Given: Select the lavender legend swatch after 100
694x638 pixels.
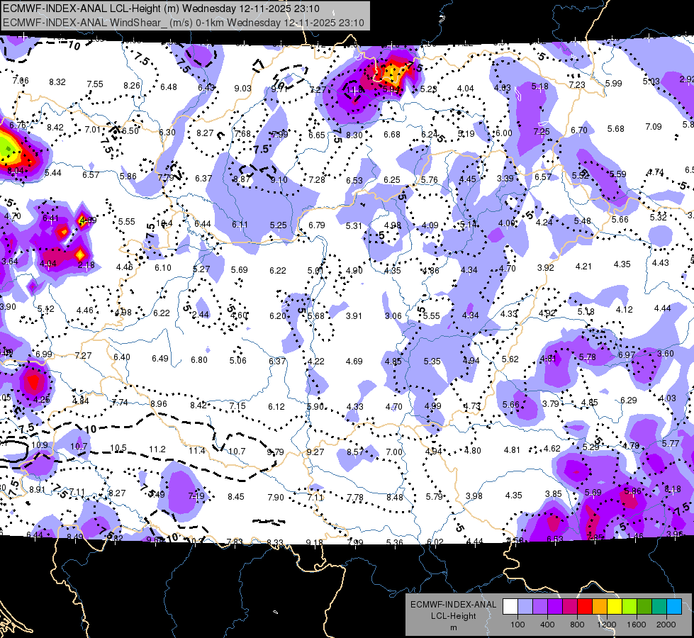Looking at the screenshot, I should pos(525,606).
